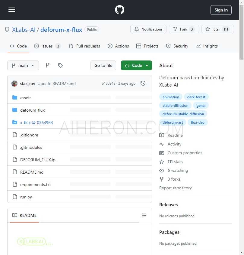The image size is (244, 255).
Task: Click the Go to file button
Action: (x=103, y=65)
